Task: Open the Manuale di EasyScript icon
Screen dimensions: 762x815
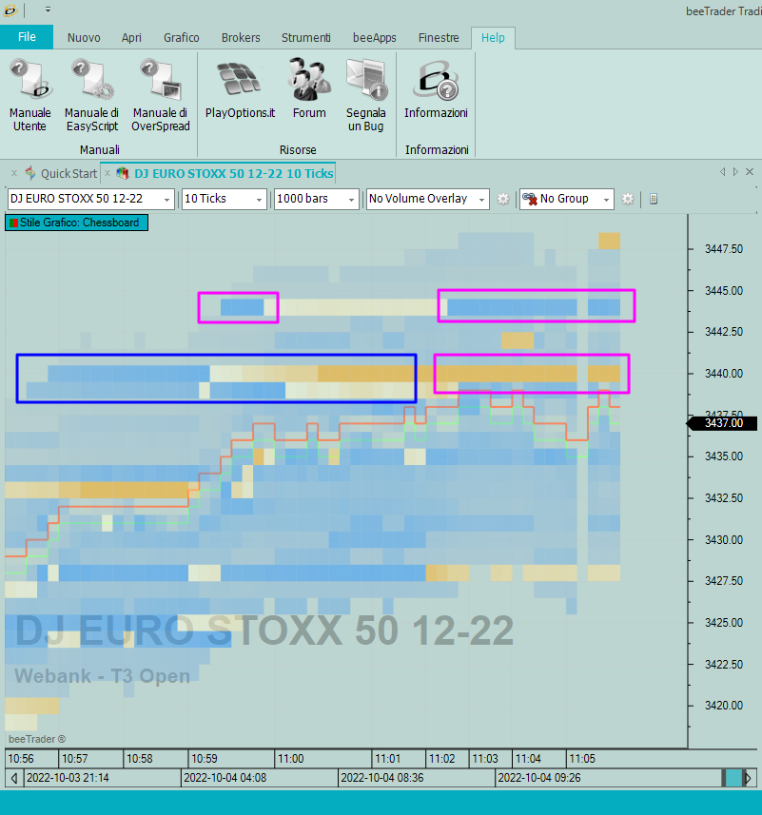Action: [92, 95]
